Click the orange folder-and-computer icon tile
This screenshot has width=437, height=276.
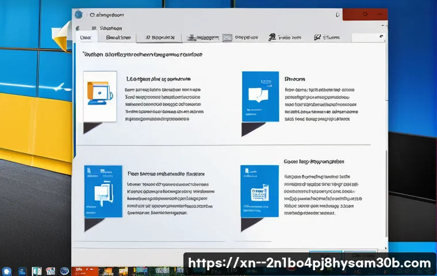tap(100, 96)
